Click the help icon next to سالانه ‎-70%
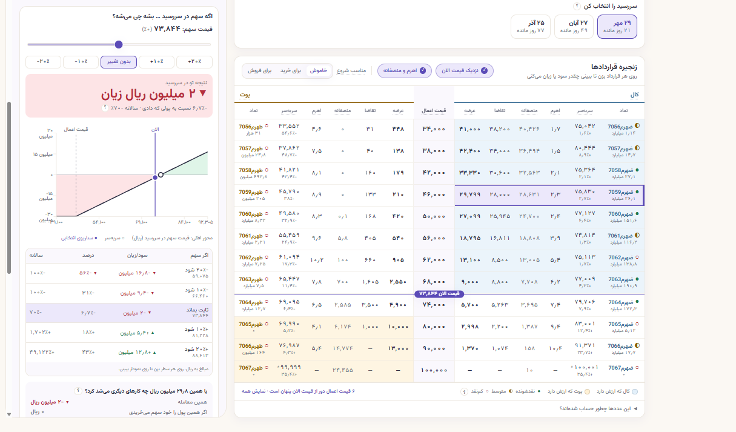The width and height of the screenshot is (736, 432). tap(105, 108)
